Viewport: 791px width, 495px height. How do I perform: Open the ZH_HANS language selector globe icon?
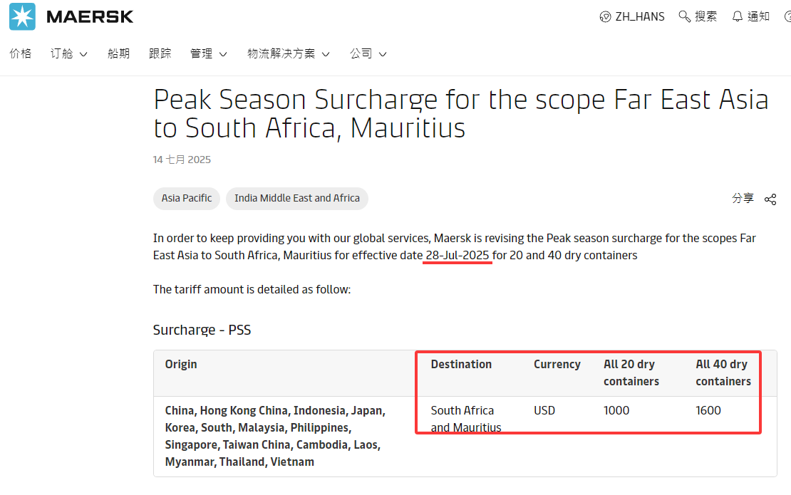[605, 16]
